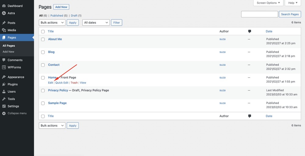The width and height of the screenshot is (305, 156).
Task: Click View link under Home page
Action: coord(83,83)
